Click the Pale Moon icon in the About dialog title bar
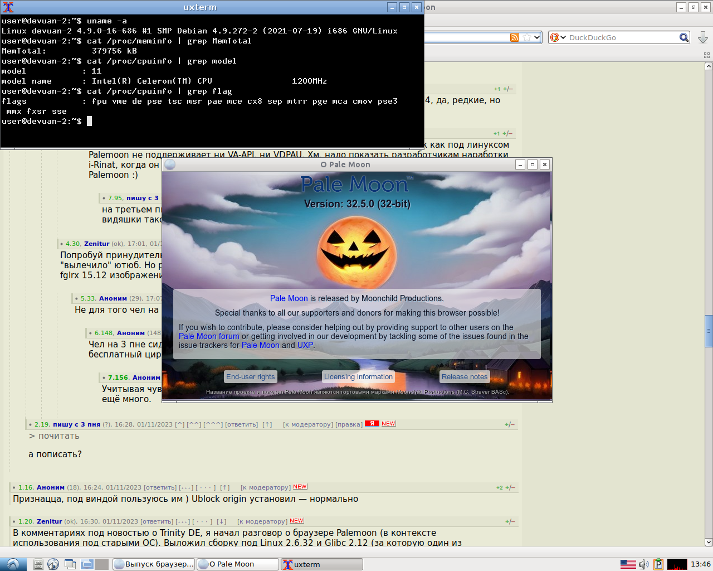The height and width of the screenshot is (571, 713). tap(170, 164)
